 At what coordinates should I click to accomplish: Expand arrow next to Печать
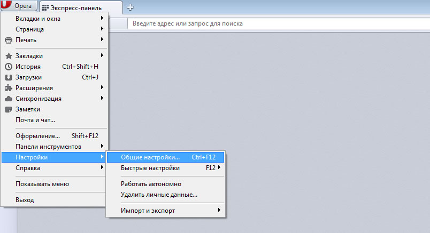[x=102, y=39]
